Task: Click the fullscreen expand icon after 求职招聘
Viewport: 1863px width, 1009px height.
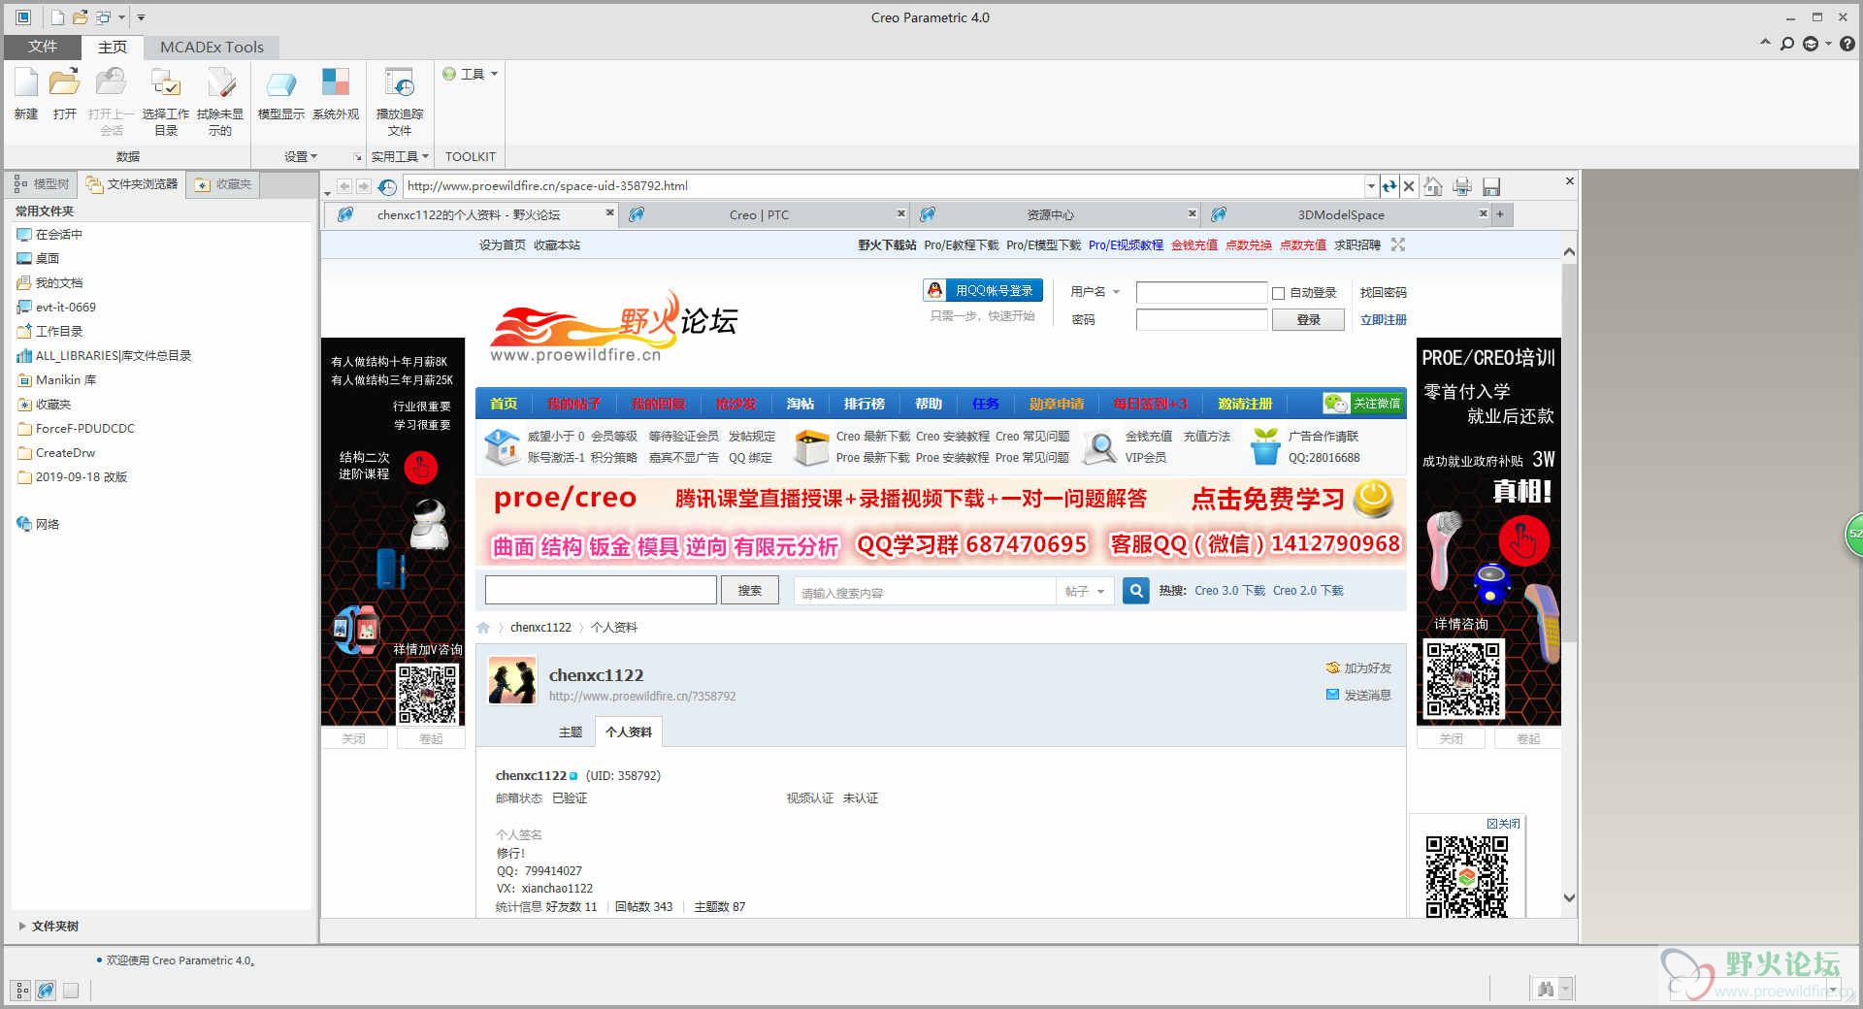Action: pyautogui.click(x=1397, y=244)
